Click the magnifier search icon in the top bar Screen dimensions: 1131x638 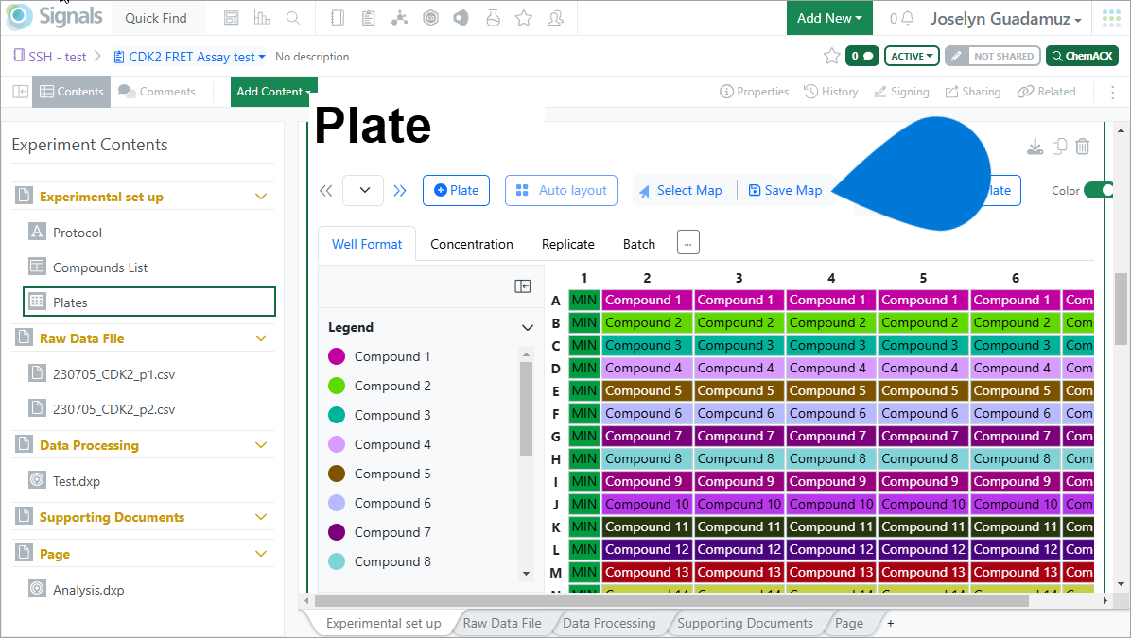coord(293,18)
